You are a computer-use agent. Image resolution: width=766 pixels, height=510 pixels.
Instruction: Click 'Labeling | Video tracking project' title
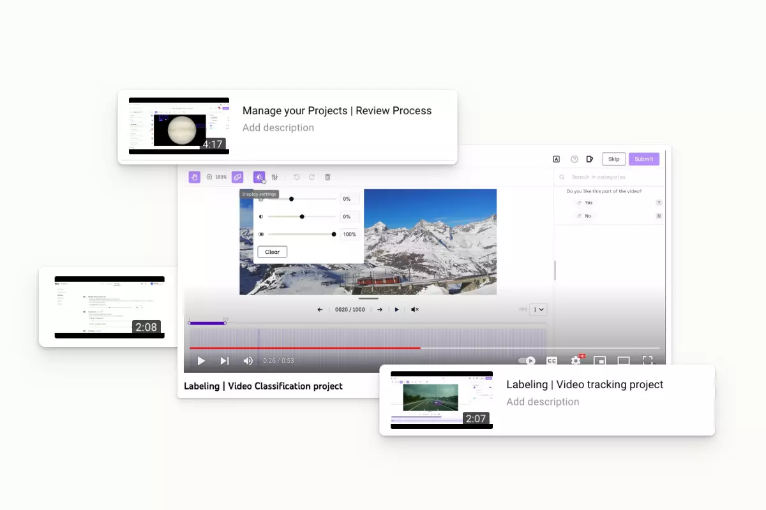point(585,384)
